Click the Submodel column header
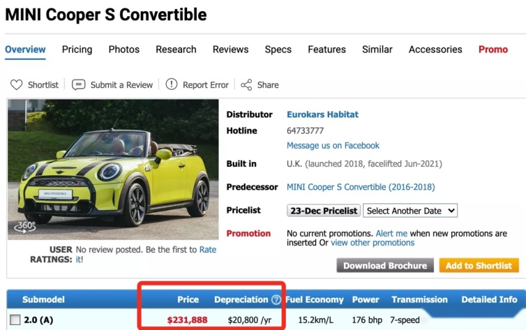 [x=43, y=300]
